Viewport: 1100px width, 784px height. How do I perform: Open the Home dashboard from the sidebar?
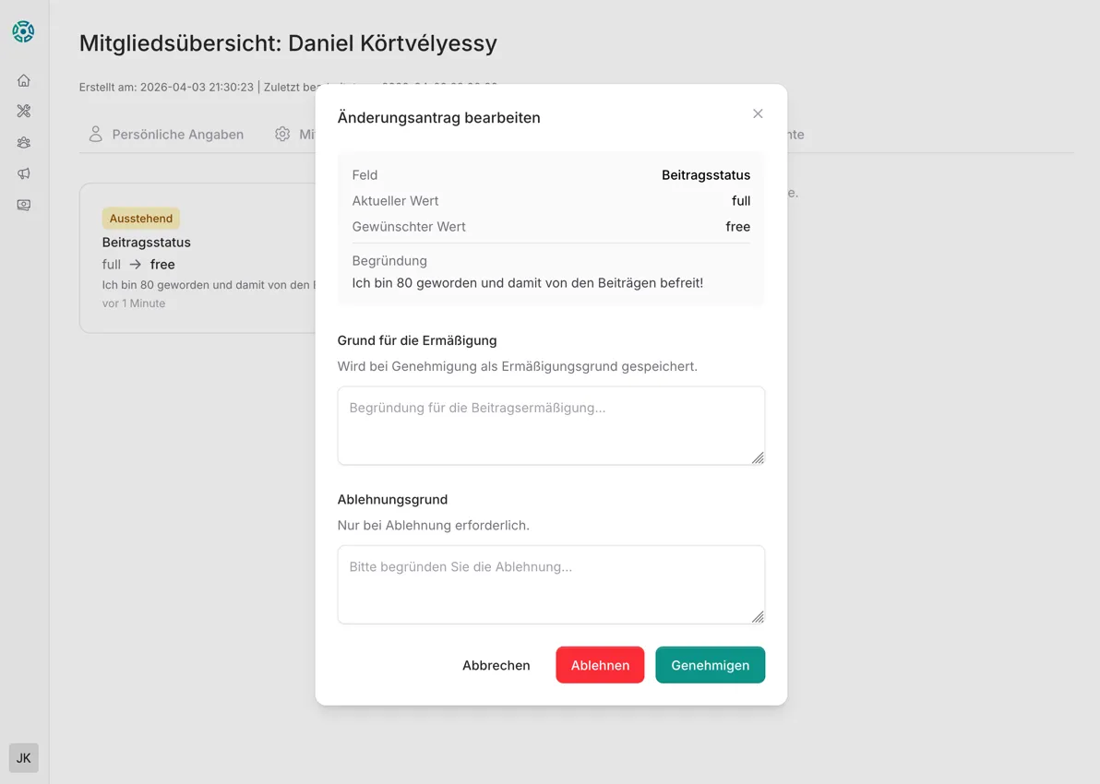(23, 80)
